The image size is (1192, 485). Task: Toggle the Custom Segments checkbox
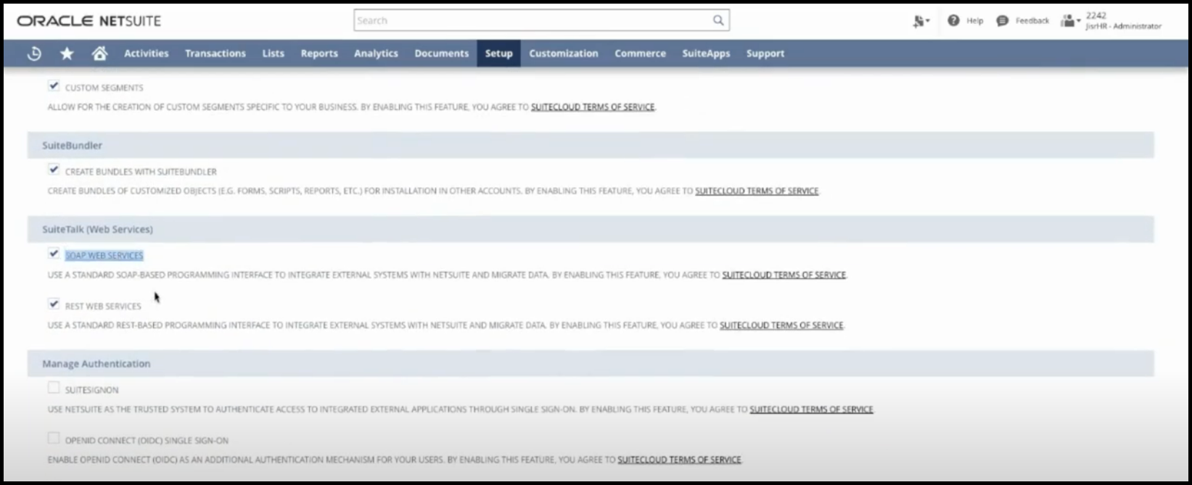(x=54, y=86)
